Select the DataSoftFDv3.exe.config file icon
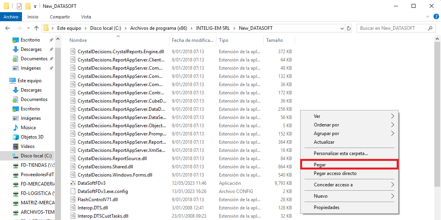The image size is (441, 220). [73, 191]
